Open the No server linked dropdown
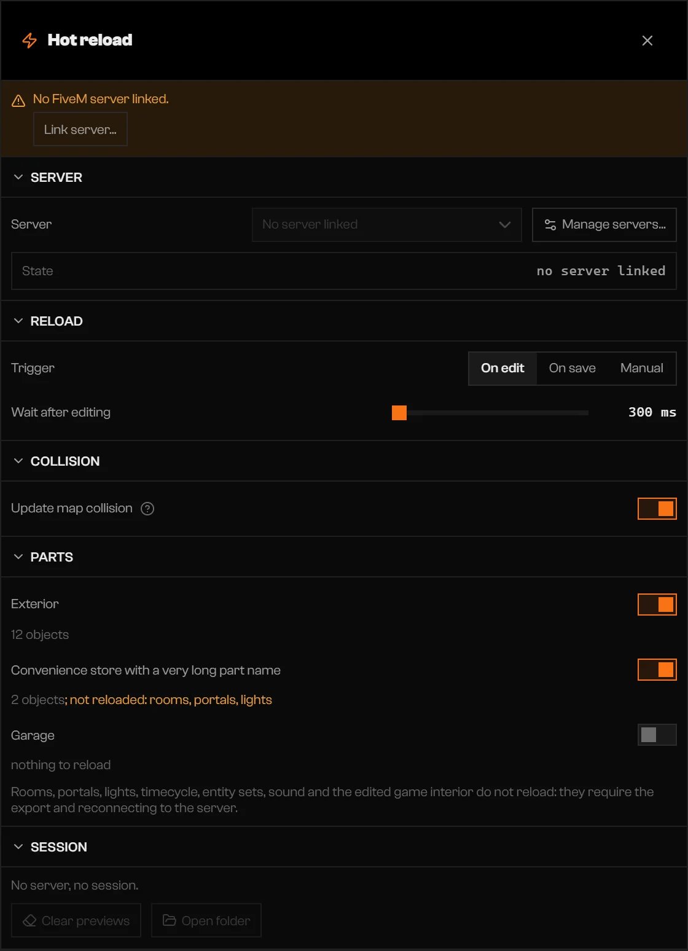Image resolution: width=688 pixels, height=951 pixels. coord(387,225)
